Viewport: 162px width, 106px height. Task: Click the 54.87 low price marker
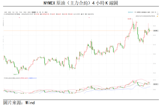click(15, 74)
